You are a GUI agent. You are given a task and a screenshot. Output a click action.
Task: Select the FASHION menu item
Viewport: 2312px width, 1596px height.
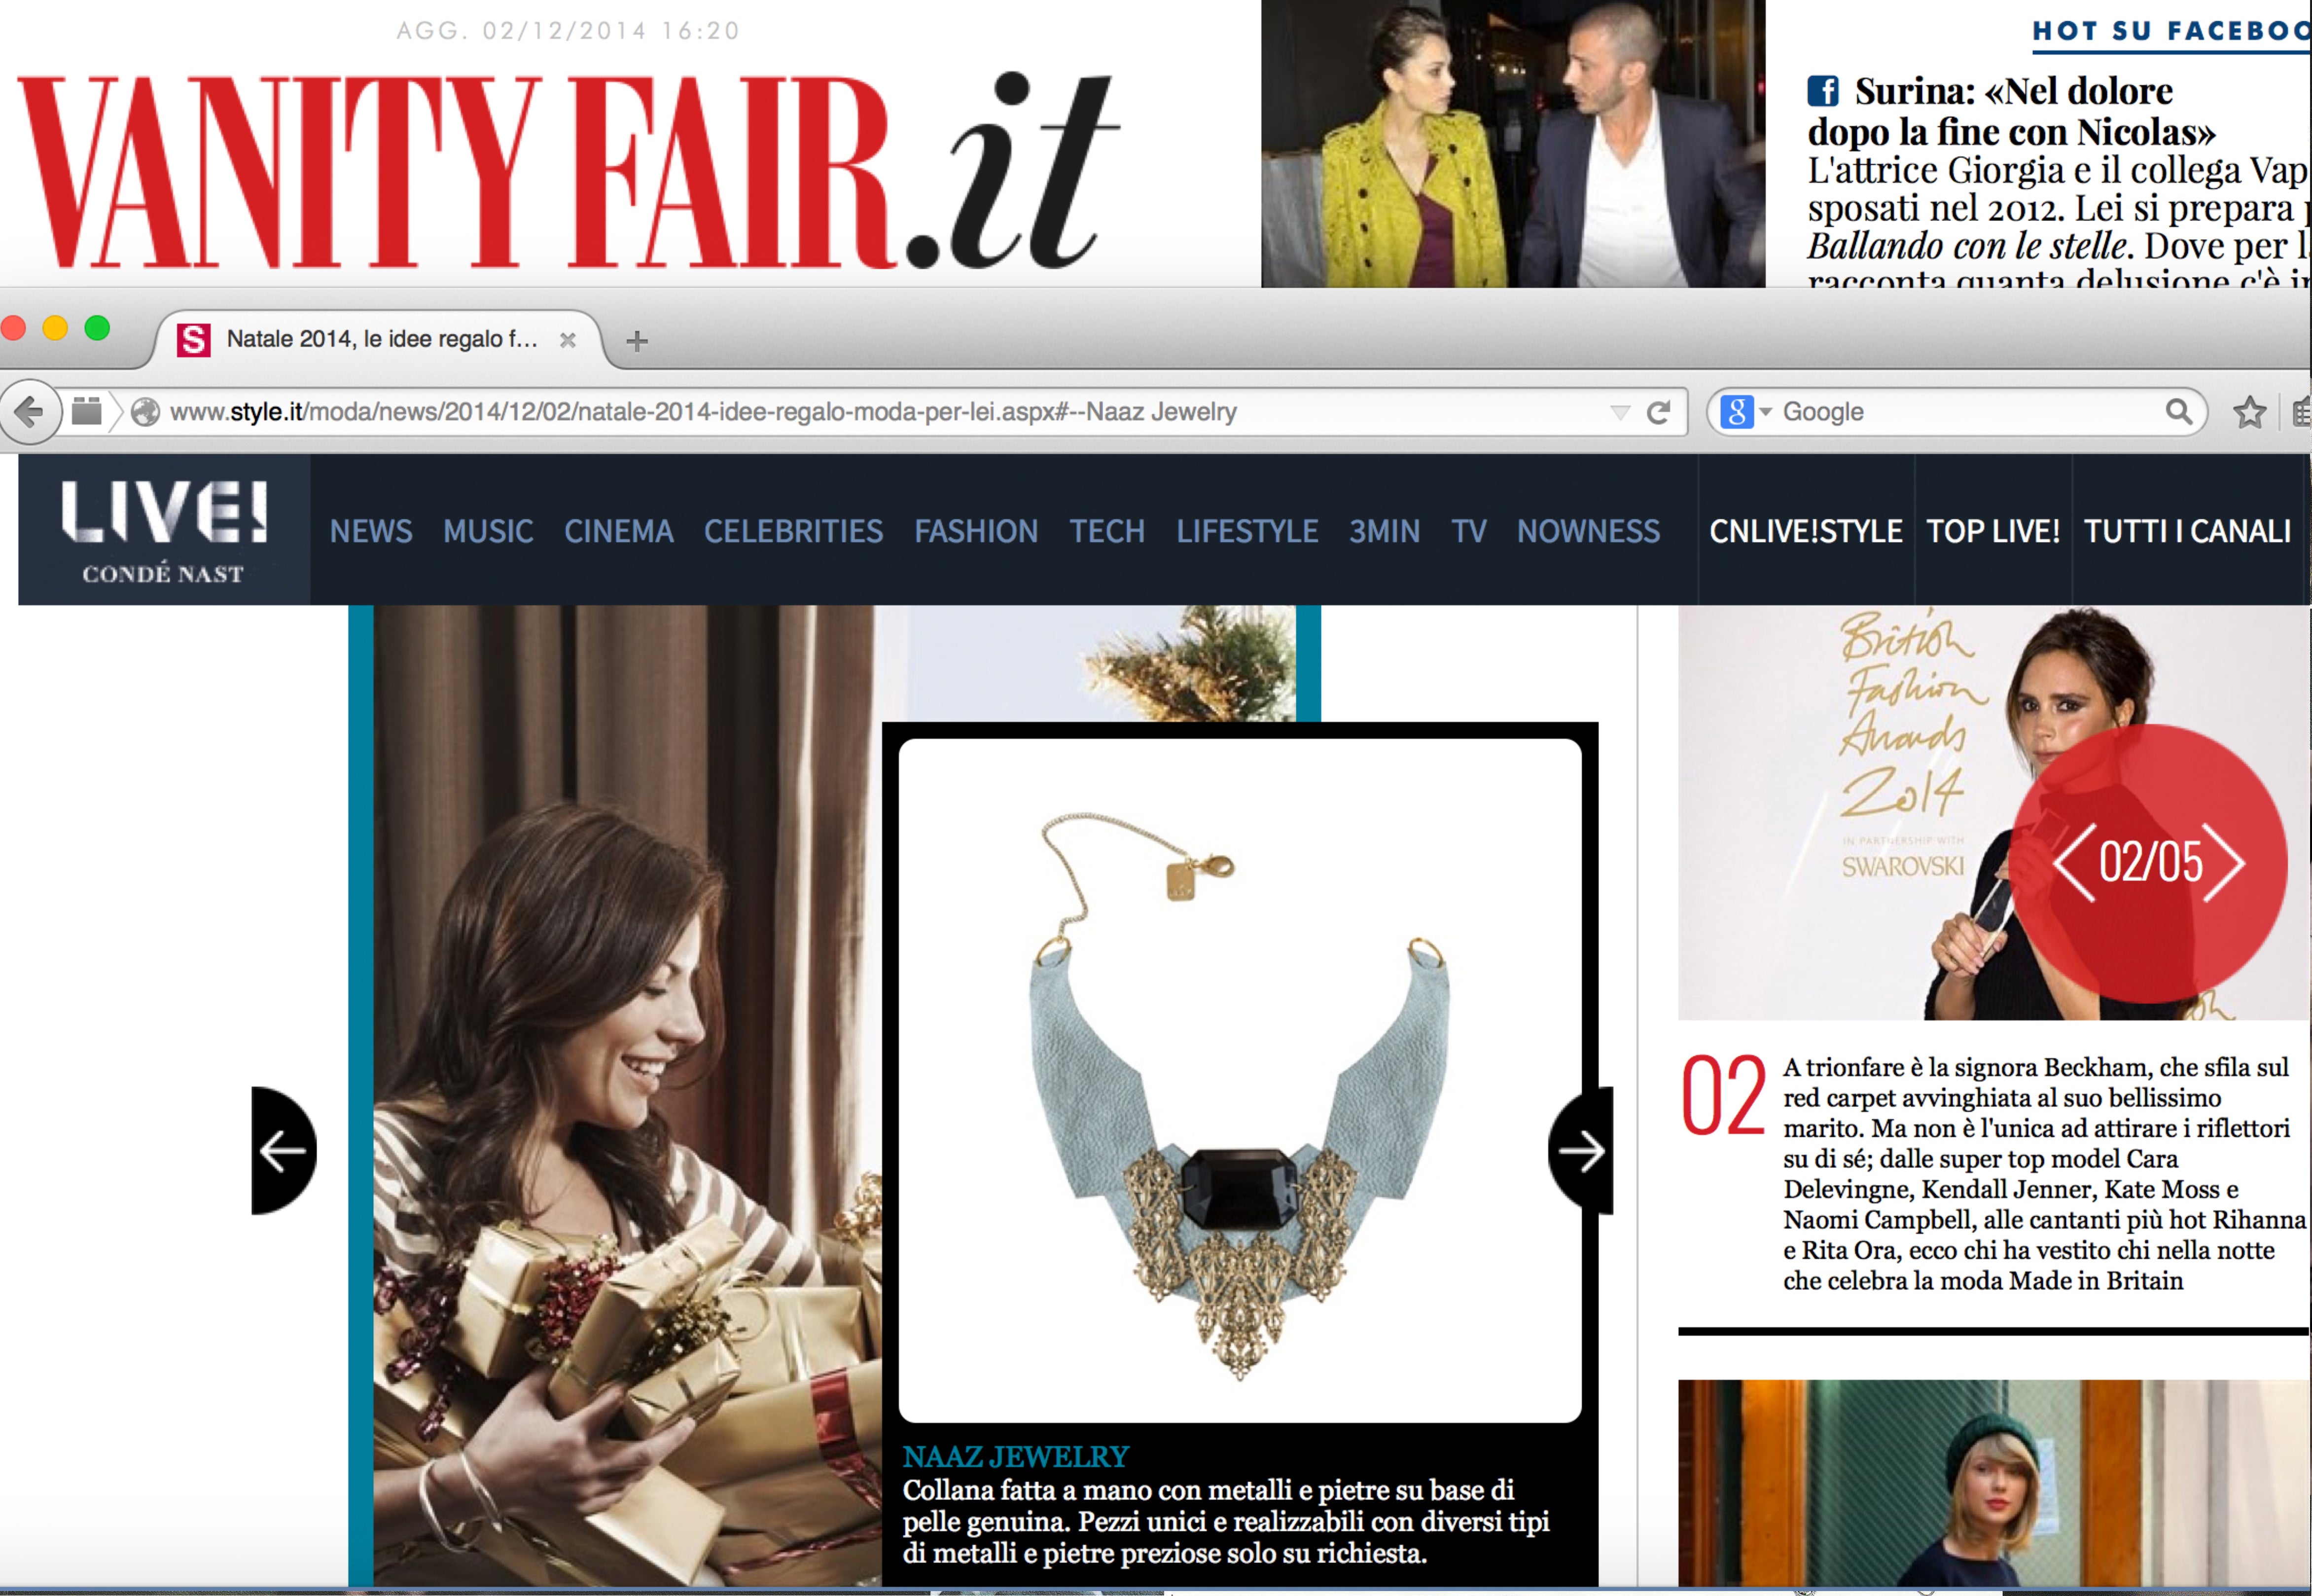(977, 531)
